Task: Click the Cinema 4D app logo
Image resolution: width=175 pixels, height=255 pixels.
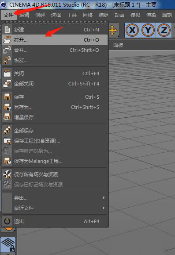Action: 4,4
